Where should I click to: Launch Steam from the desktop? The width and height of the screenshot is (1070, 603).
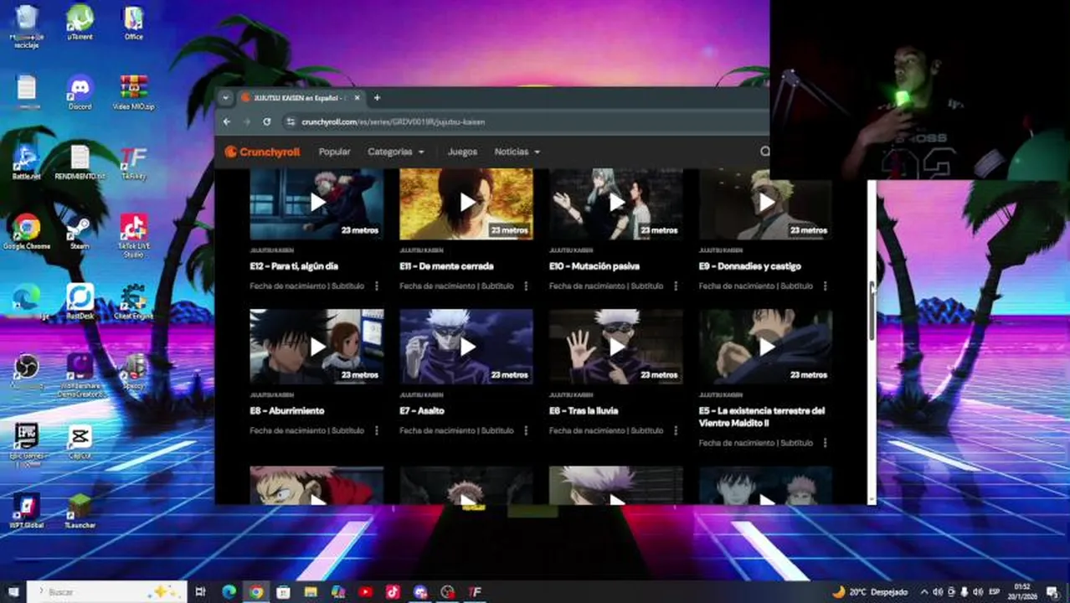click(80, 232)
